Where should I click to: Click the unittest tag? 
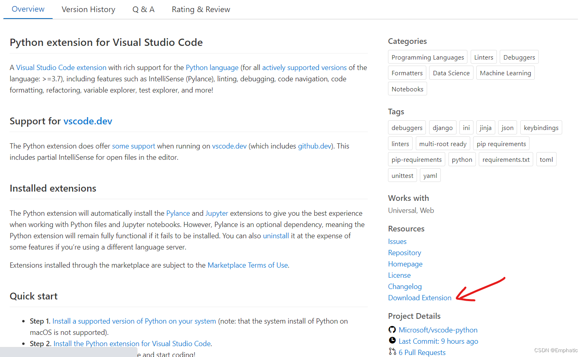click(402, 175)
